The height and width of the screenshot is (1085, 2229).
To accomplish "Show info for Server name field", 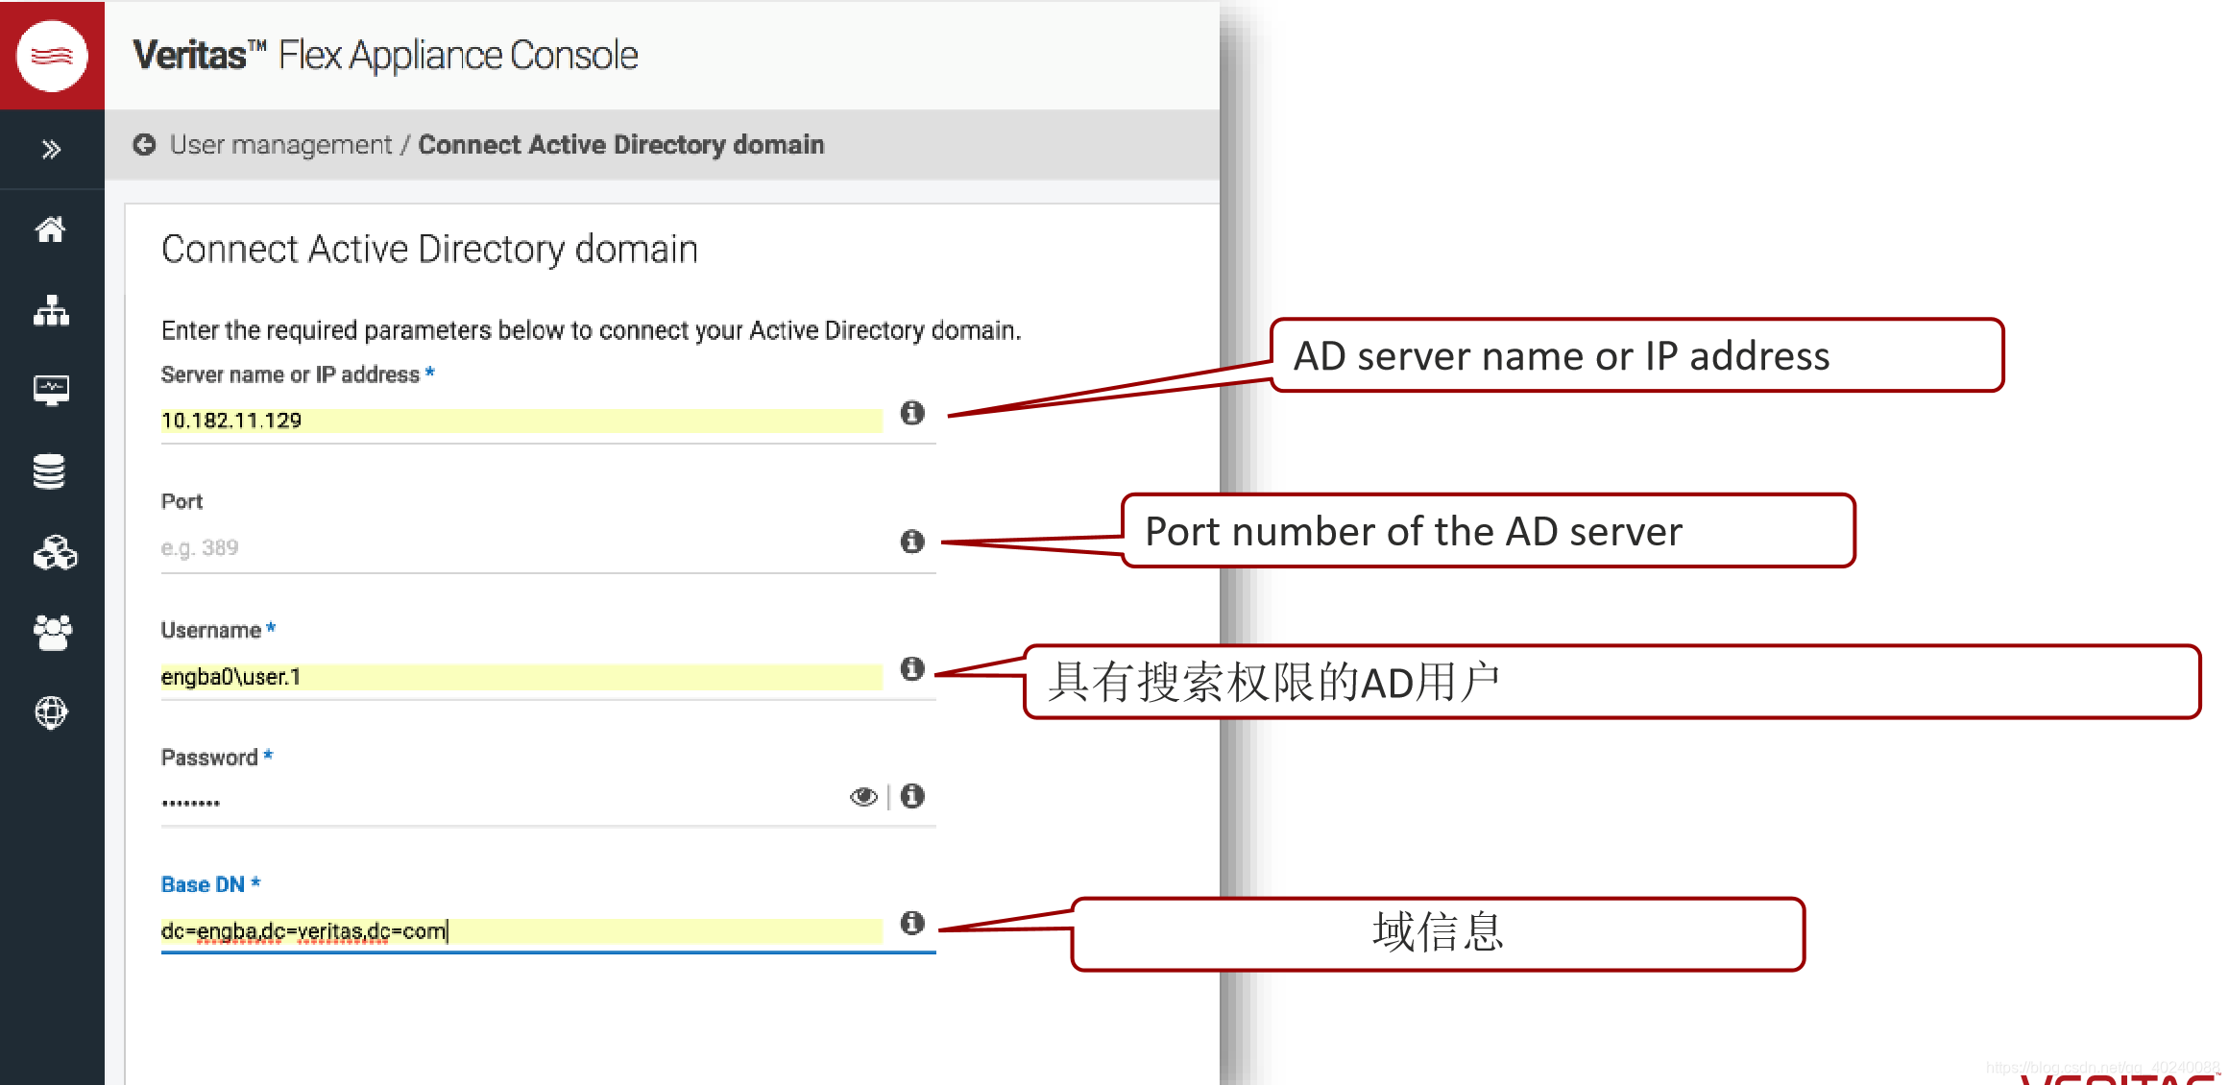I will [912, 413].
